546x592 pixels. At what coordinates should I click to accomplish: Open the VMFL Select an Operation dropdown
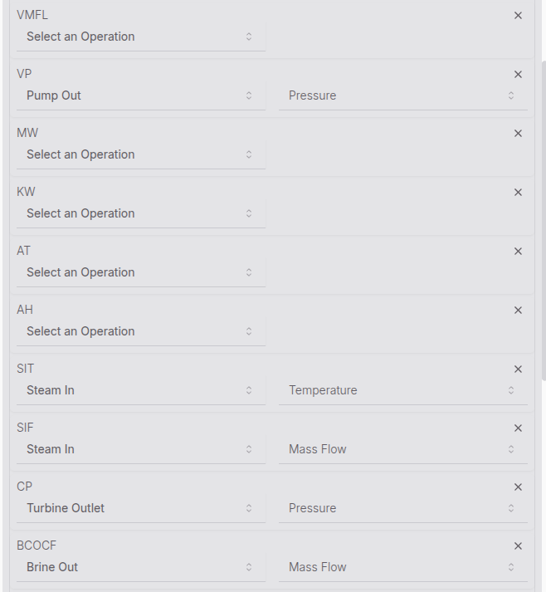click(140, 37)
